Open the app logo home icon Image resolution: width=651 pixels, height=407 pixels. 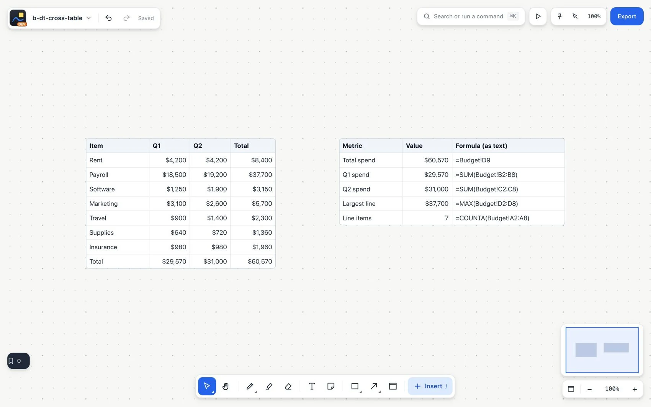coord(18,18)
